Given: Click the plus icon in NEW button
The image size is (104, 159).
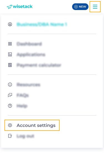Looking at the screenshot, I should click(76, 7).
